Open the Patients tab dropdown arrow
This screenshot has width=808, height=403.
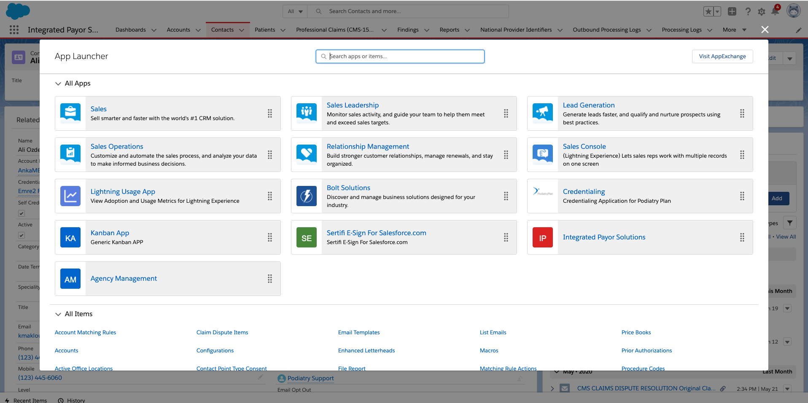283,30
